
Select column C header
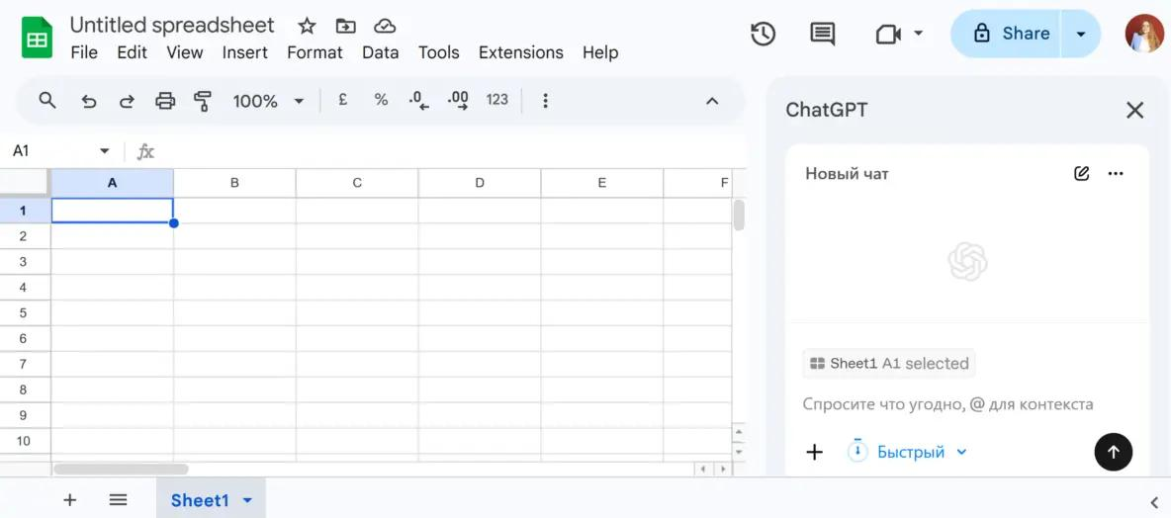pos(357,183)
